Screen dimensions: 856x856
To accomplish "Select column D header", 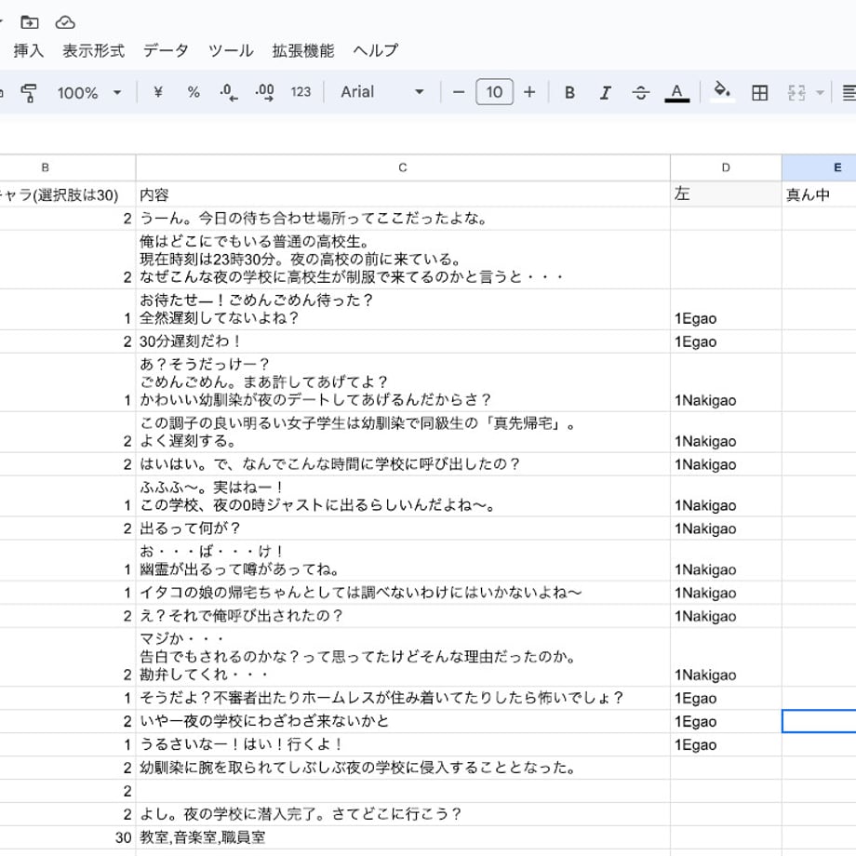I will pos(726,167).
